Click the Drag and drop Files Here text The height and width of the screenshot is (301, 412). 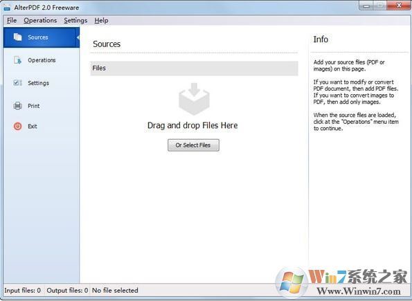(192, 125)
